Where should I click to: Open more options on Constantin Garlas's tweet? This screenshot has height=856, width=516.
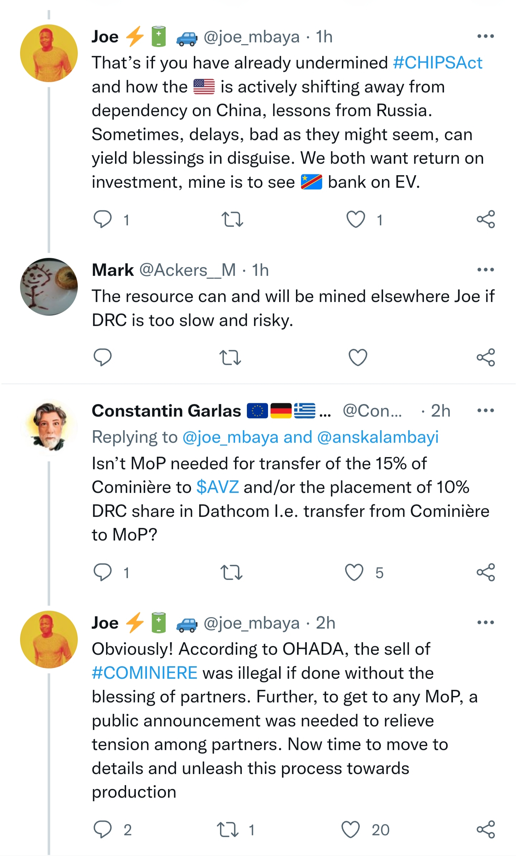[x=486, y=410]
